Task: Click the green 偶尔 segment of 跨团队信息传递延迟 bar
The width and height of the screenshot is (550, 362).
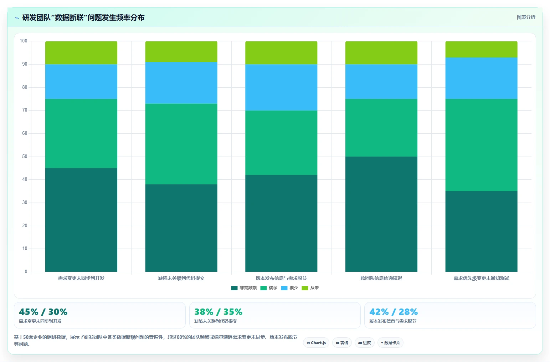Action: 381,128
